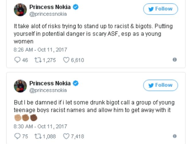Open the 8:30 AM - Oct 11, 2017 timestamp

point(40,126)
